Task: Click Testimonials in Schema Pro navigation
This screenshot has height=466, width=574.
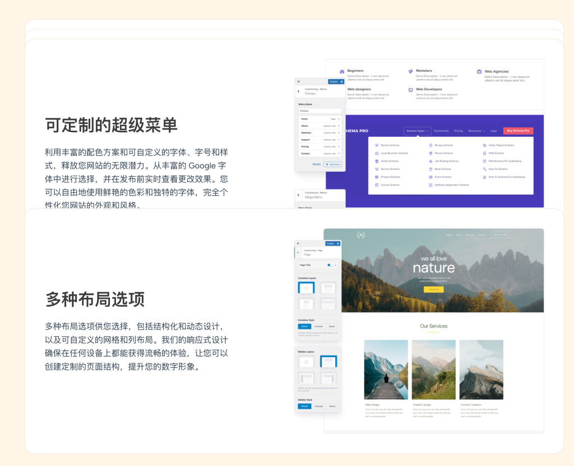Action: (441, 131)
